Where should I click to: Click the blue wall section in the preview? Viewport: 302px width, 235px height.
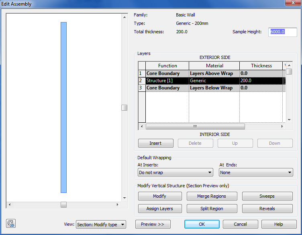click(x=63, y=107)
